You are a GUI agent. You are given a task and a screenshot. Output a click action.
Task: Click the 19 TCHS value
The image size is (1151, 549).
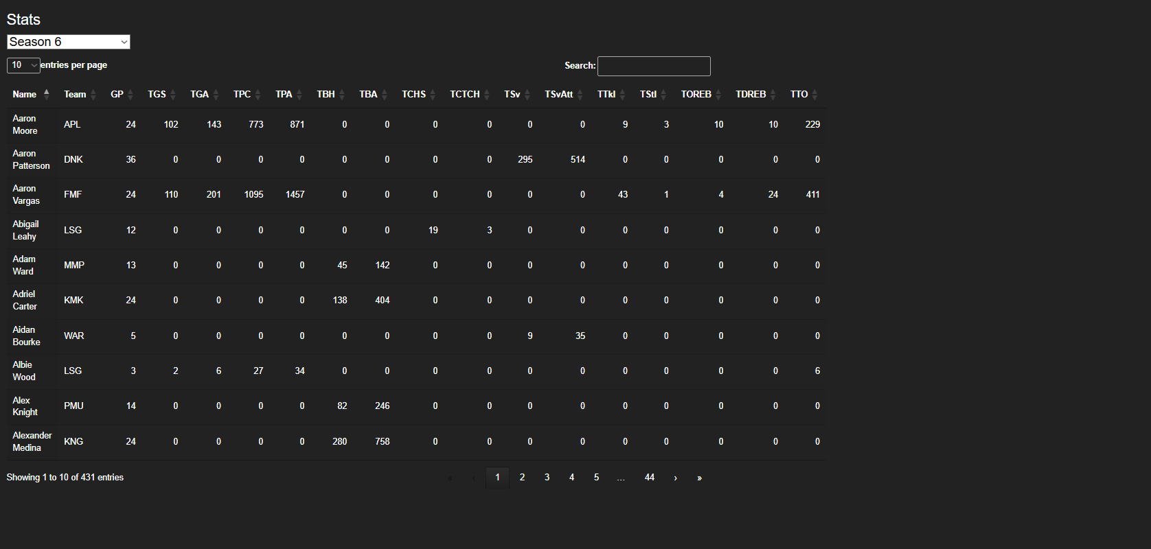coord(433,230)
